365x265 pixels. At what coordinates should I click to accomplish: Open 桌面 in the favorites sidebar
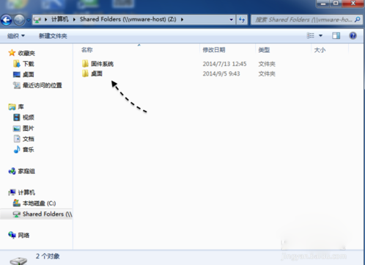point(29,74)
